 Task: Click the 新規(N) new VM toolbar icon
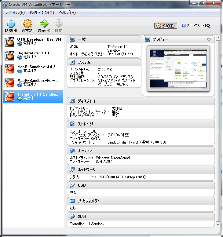click(11, 24)
